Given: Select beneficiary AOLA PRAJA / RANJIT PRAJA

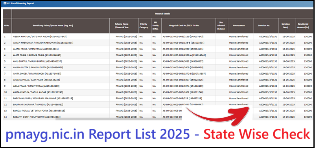Looking at the screenshot, I should point(36,86).
